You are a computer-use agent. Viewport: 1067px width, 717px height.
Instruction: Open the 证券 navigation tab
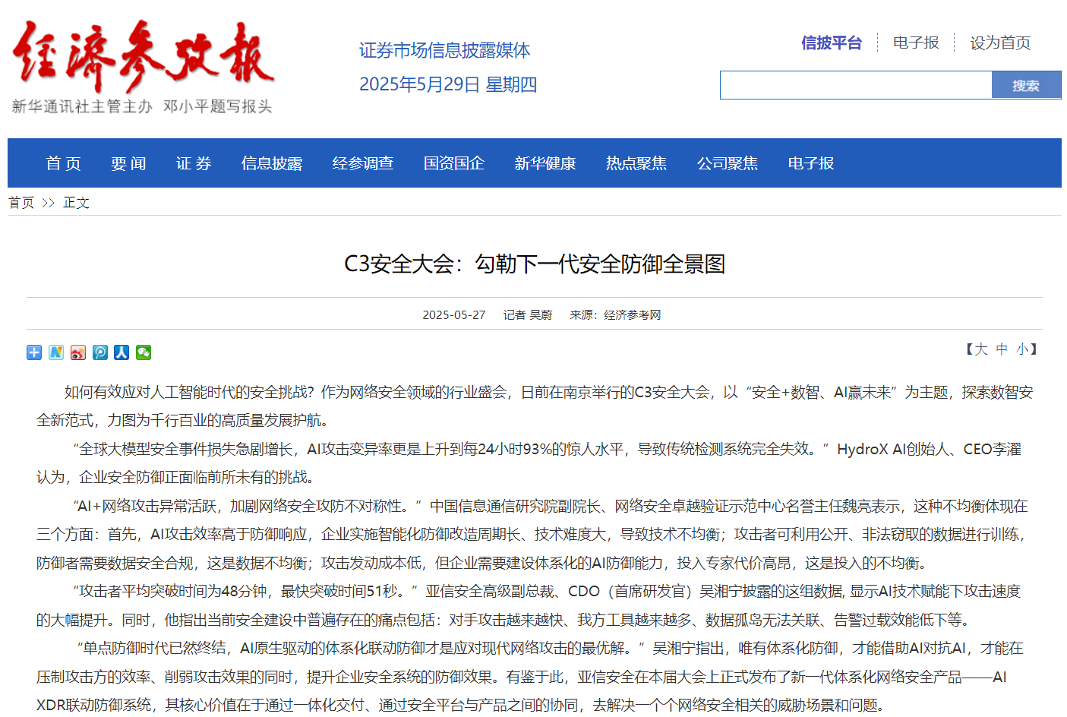194,163
